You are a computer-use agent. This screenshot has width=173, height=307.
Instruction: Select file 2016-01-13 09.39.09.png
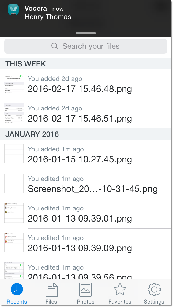point(80,248)
